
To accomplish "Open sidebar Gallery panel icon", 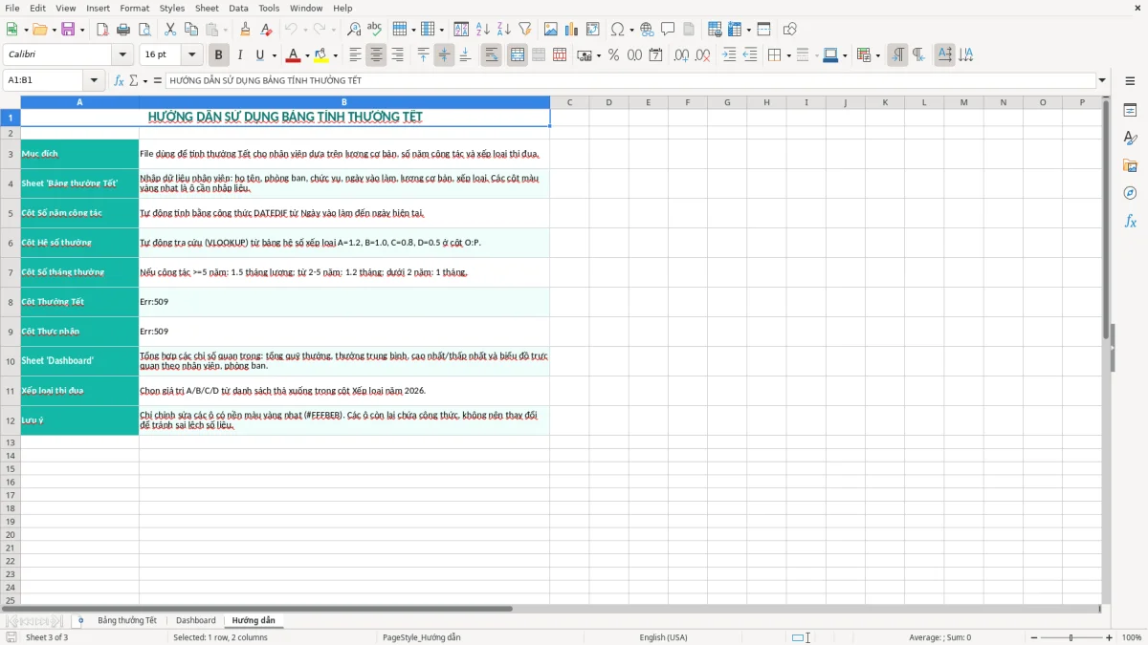I will (x=1130, y=166).
